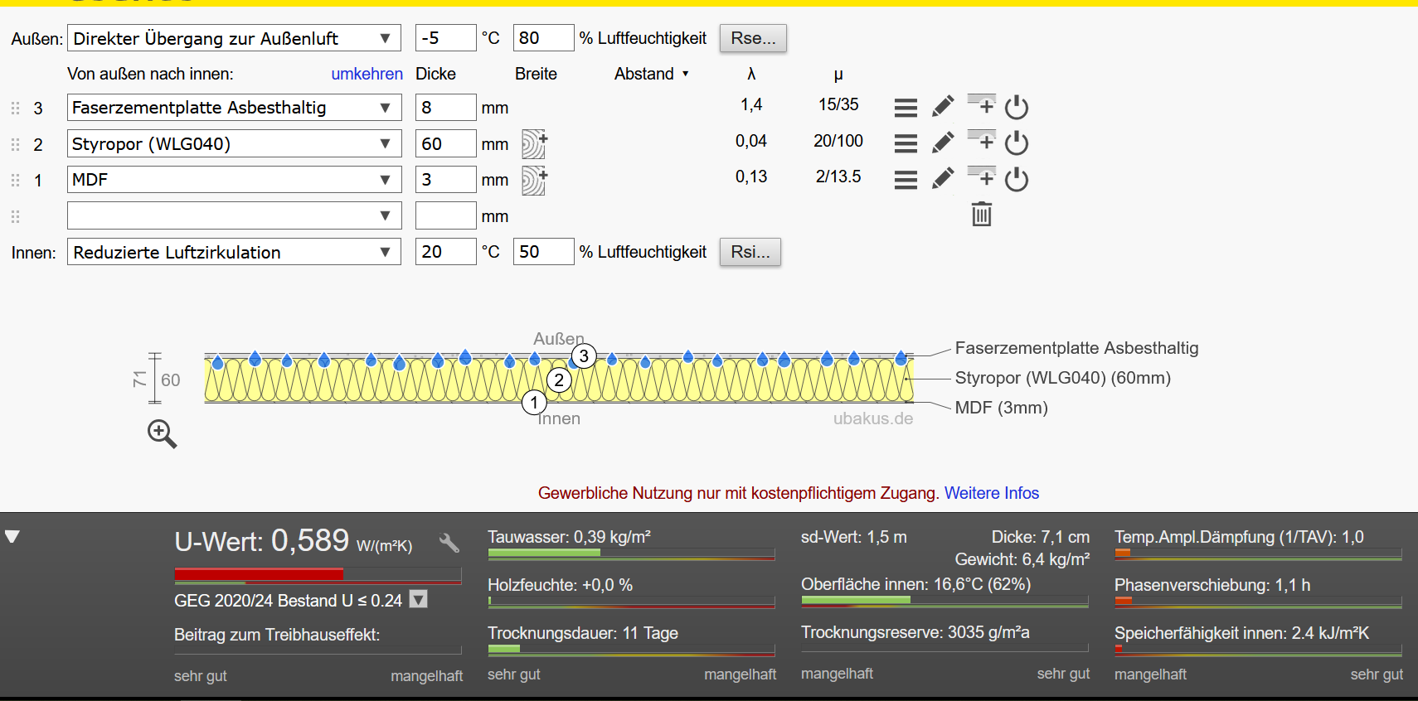
Task: Click the red U-Wert rating bar
Action: pyautogui.click(x=259, y=574)
